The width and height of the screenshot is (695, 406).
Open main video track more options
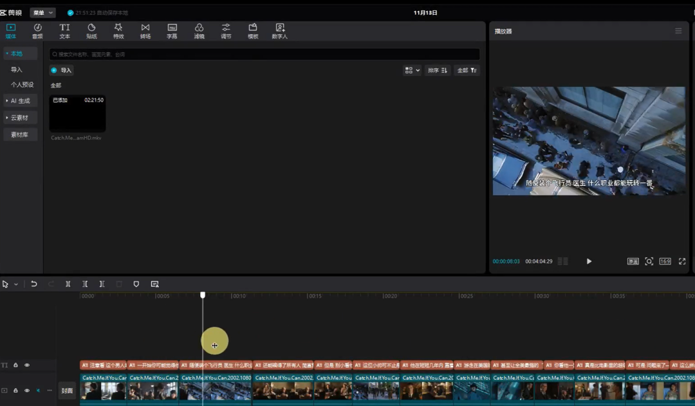50,391
